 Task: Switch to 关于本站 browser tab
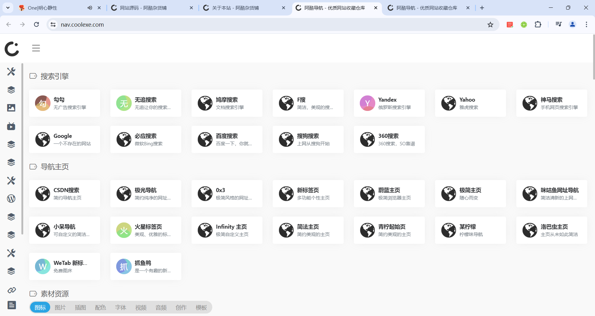coord(244,8)
